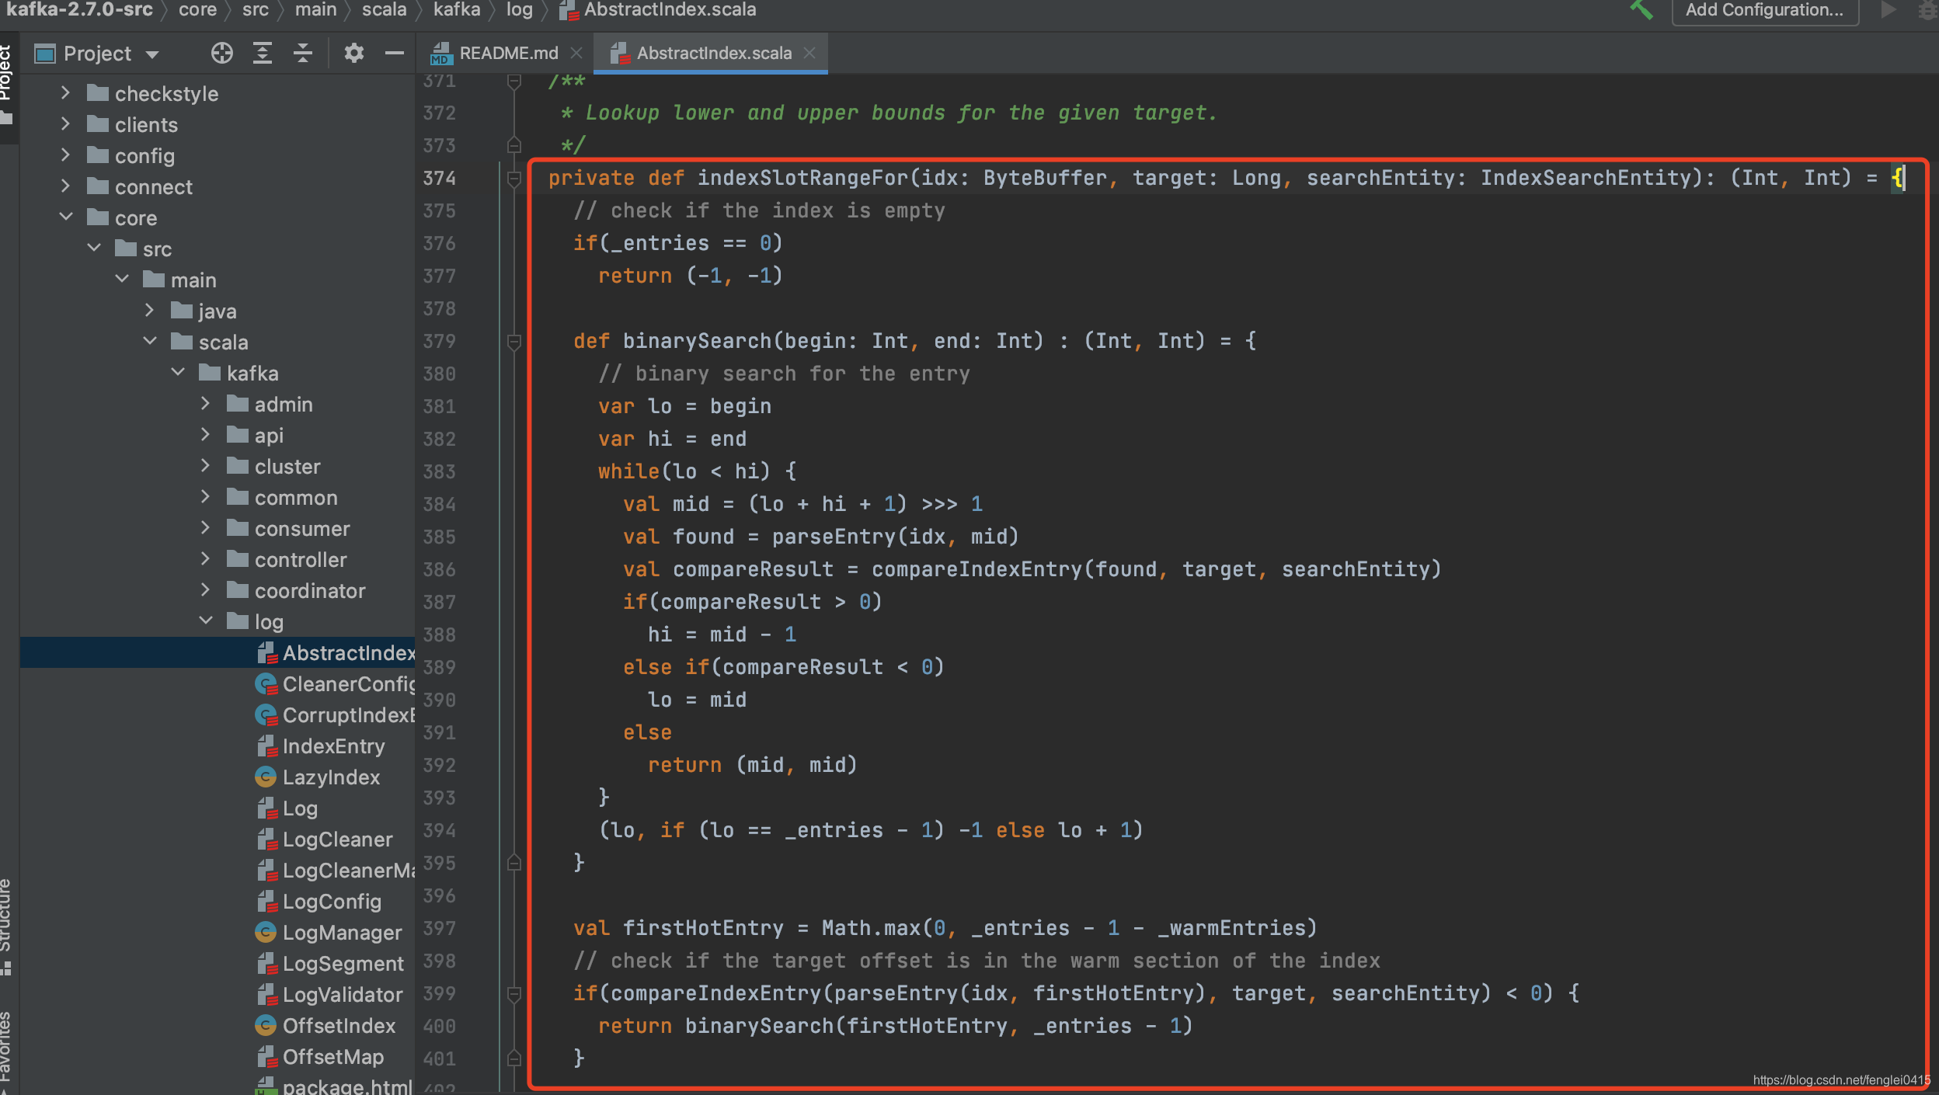Expand the checkstyle folder

pos(66,93)
